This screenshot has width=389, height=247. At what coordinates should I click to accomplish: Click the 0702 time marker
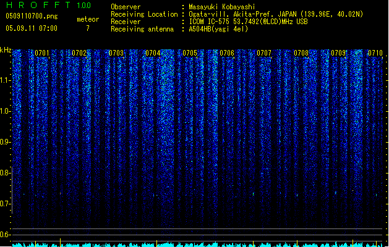[79, 53]
